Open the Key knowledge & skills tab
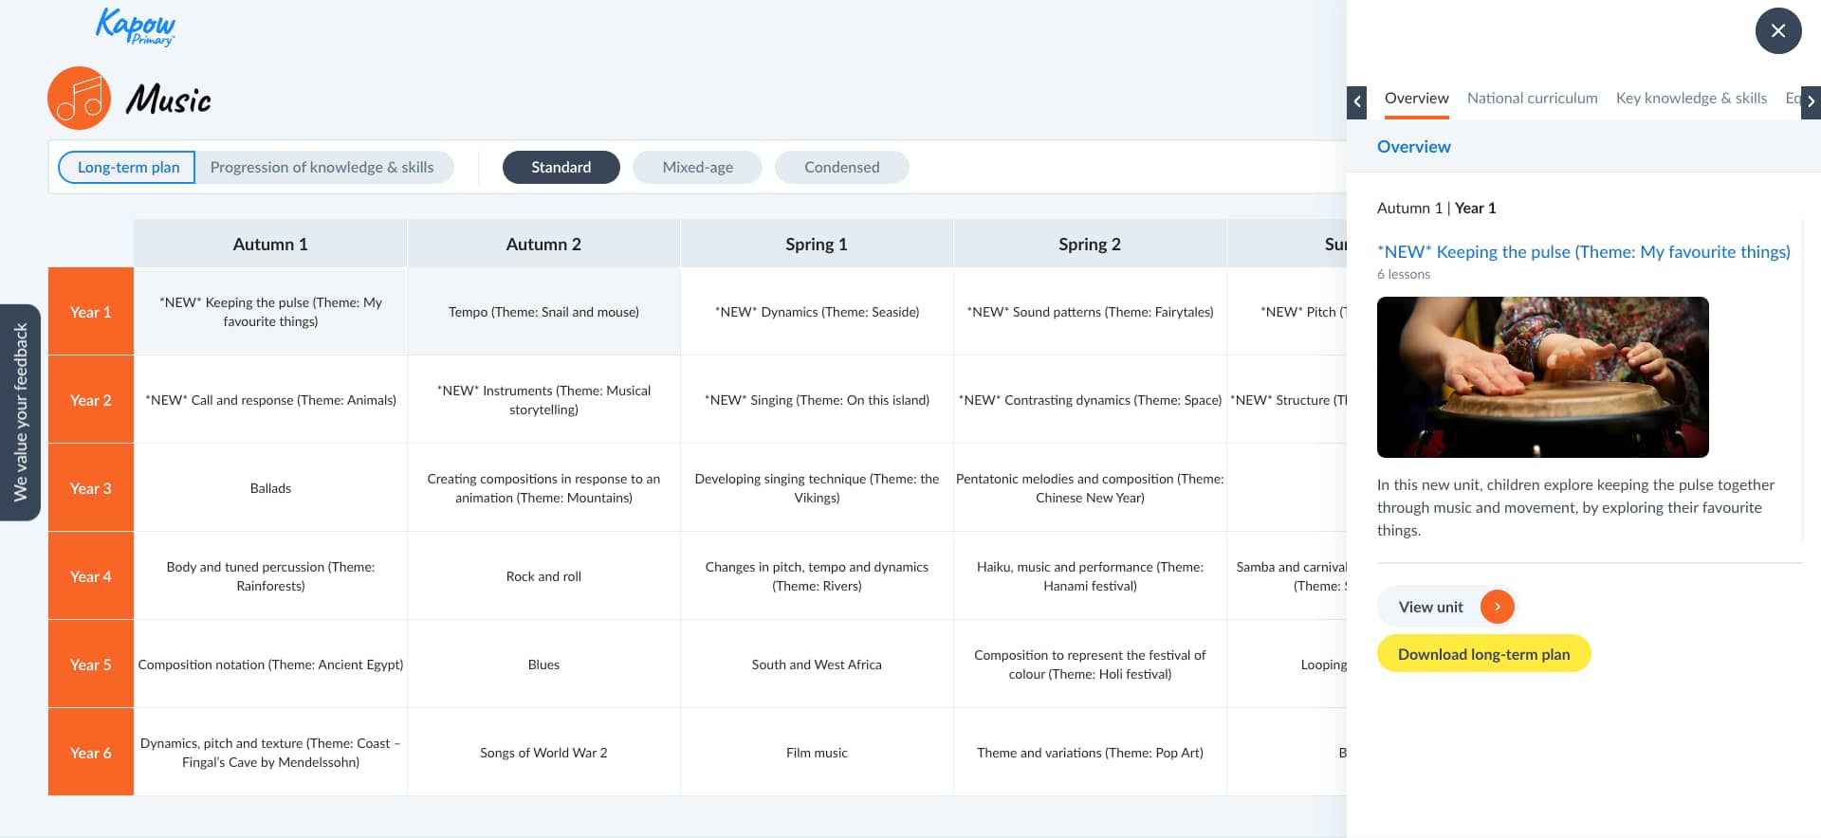Image resolution: width=1821 pixels, height=838 pixels. click(1691, 99)
